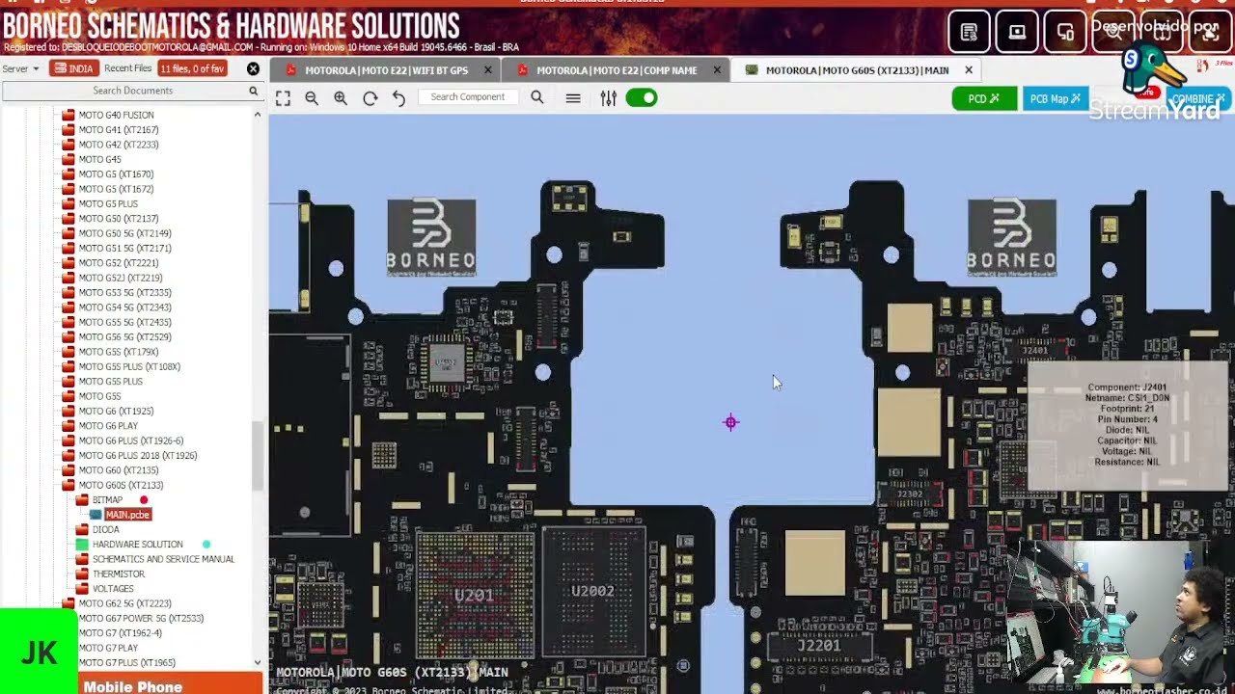The width and height of the screenshot is (1235, 694).
Task: Open the Server dropdown
Action: click(20, 68)
